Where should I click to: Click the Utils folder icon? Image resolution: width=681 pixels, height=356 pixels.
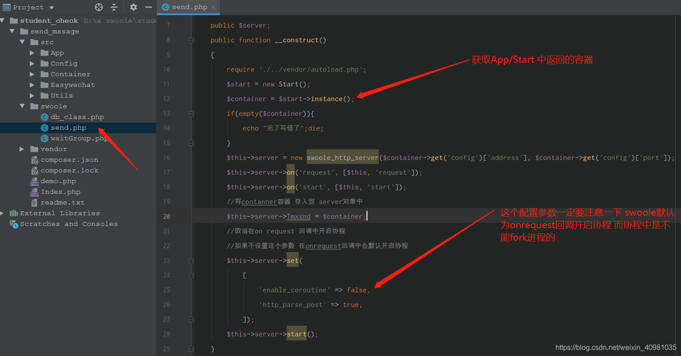click(x=45, y=95)
